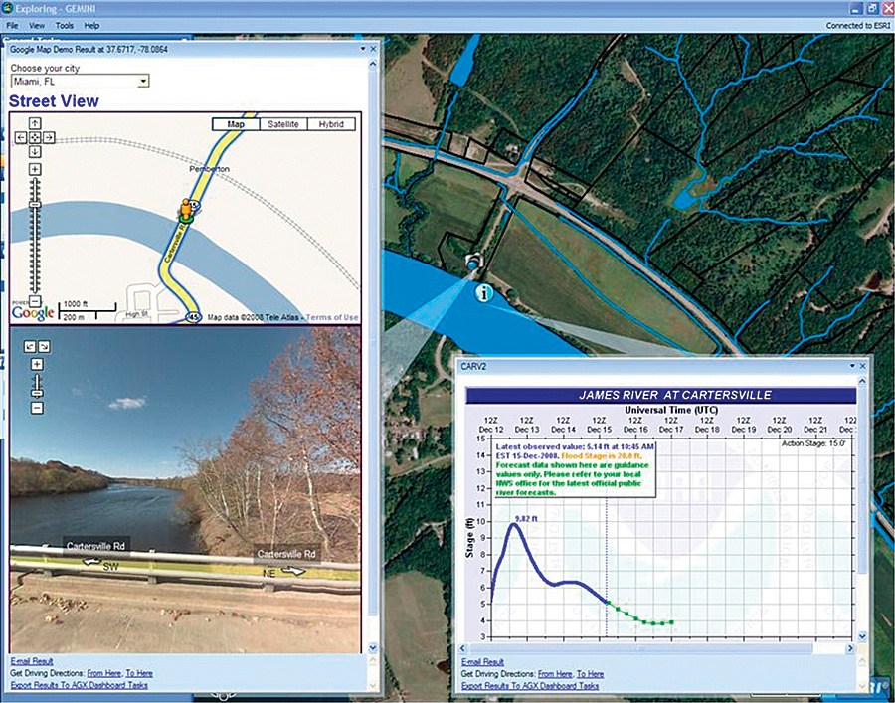The image size is (895, 703).
Task: Open the Help menu
Action: [x=91, y=26]
